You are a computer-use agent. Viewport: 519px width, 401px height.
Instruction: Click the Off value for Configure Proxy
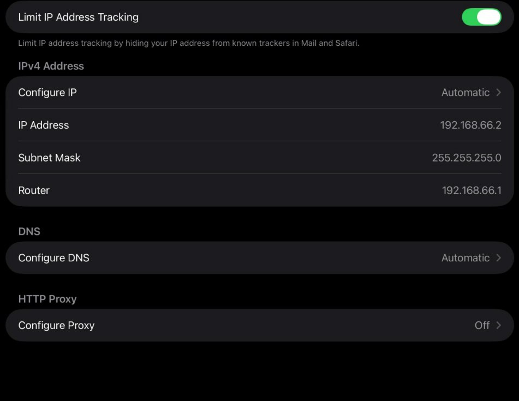click(x=482, y=326)
